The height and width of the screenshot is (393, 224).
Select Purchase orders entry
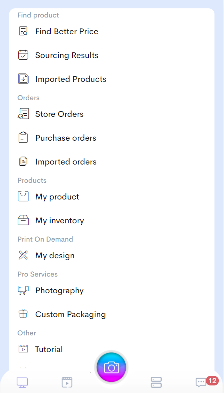[66, 138]
